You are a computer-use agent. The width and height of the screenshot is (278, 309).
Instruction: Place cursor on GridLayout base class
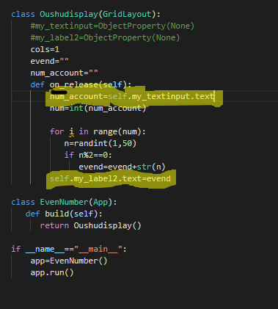coord(127,14)
